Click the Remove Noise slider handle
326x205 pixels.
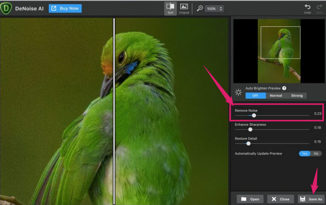(x=254, y=116)
